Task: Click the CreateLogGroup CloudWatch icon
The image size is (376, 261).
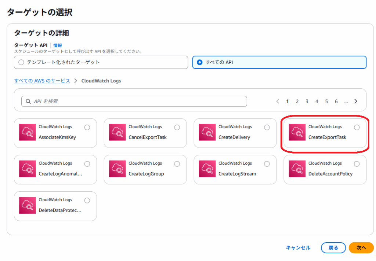Action: (117, 169)
